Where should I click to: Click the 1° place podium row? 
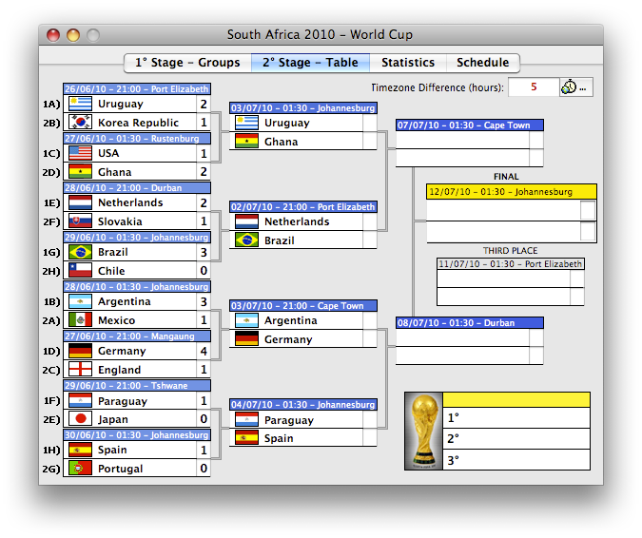(x=516, y=417)
